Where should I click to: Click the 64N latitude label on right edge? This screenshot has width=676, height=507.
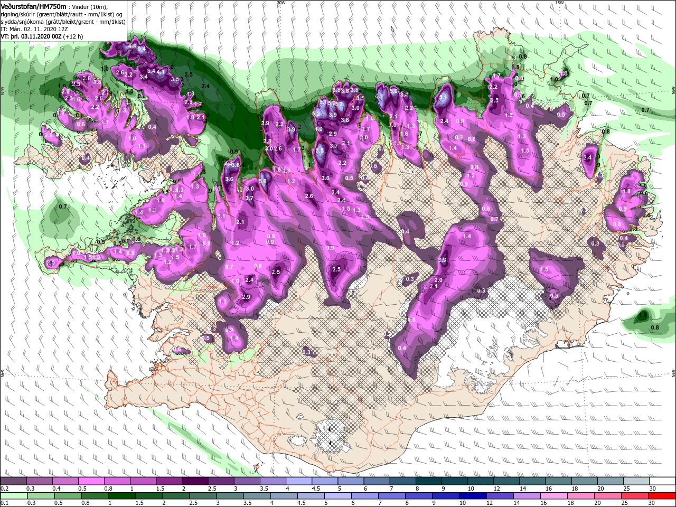pyautogui.click(x=673, y=373)
